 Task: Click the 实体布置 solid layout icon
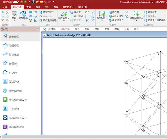146,12
